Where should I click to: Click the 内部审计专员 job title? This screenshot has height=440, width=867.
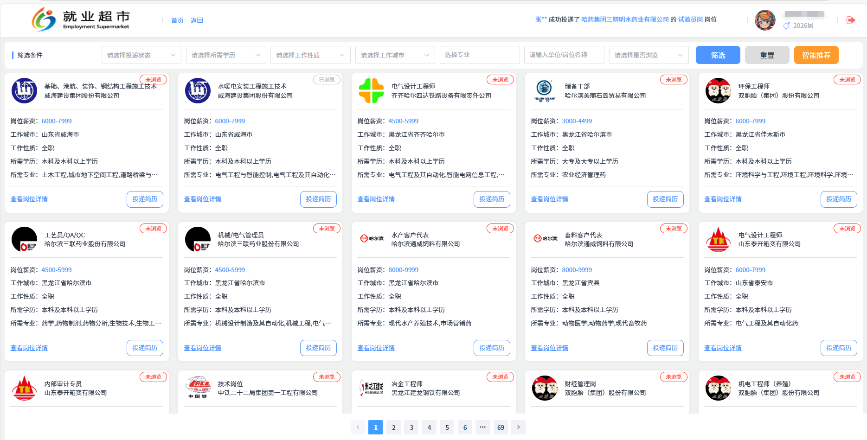click(x=63, y=384)
